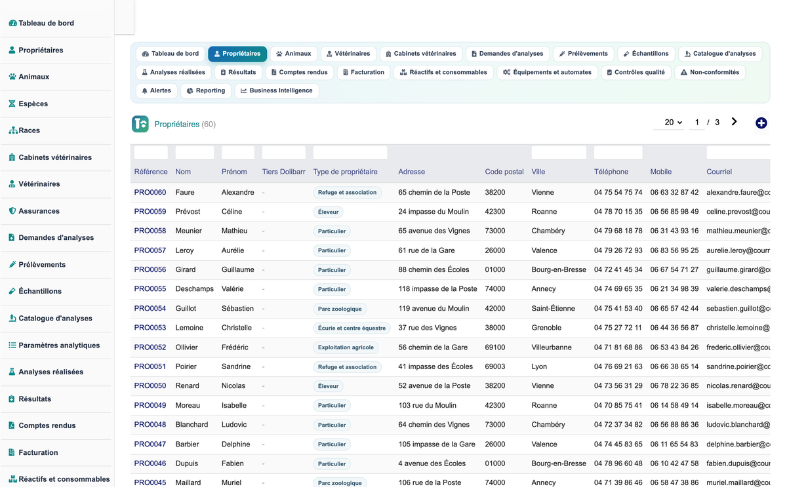Sort by the Code postal column header
787x487 pixels.
tap(504, 172)
